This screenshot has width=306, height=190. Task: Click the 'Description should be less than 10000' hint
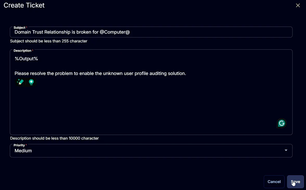(x=54, y=138)
